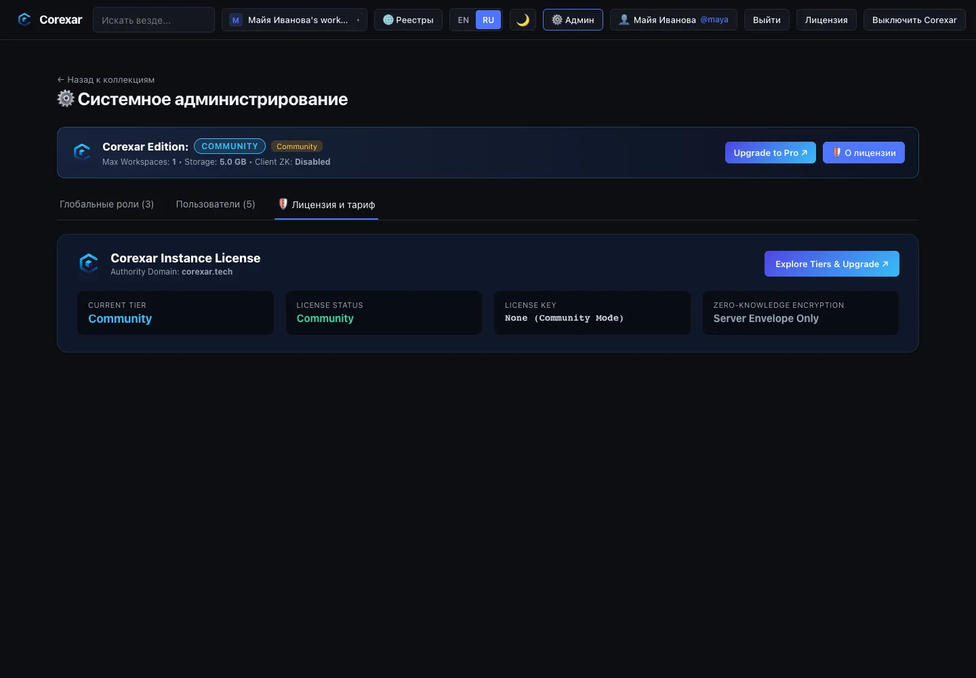
Task: Click the License Key None (Community Mode) value
Action: click(x=565, y=318)
